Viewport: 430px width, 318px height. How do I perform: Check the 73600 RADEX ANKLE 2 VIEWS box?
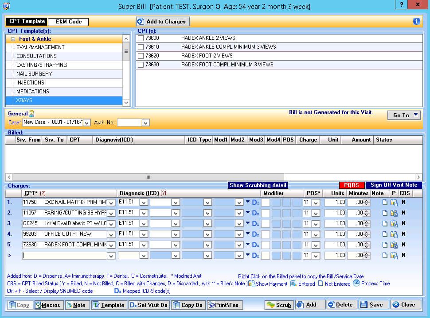pyautogui.click(x=141, y=38)
